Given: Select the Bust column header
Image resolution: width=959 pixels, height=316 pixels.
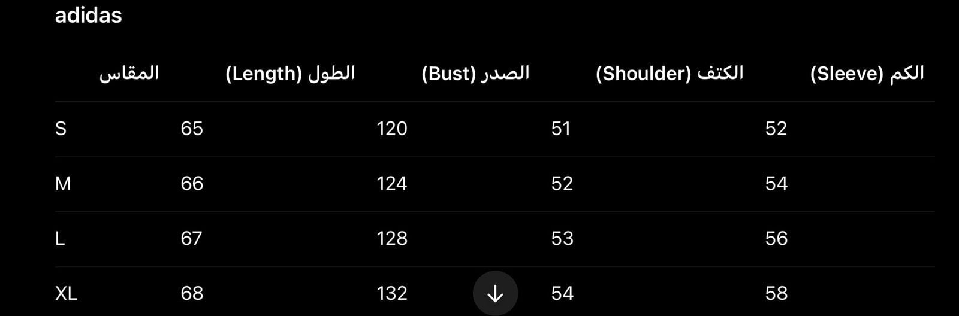Looking at the screenshot, I should [x=475, y=74].
